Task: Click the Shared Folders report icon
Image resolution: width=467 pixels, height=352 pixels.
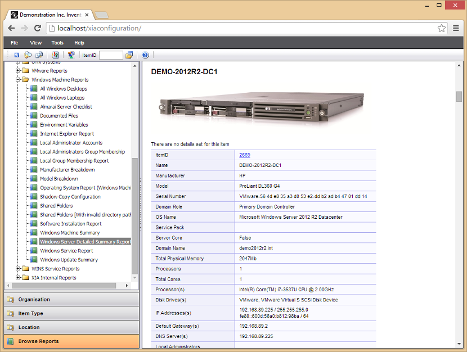Action: tap(34, 205)
